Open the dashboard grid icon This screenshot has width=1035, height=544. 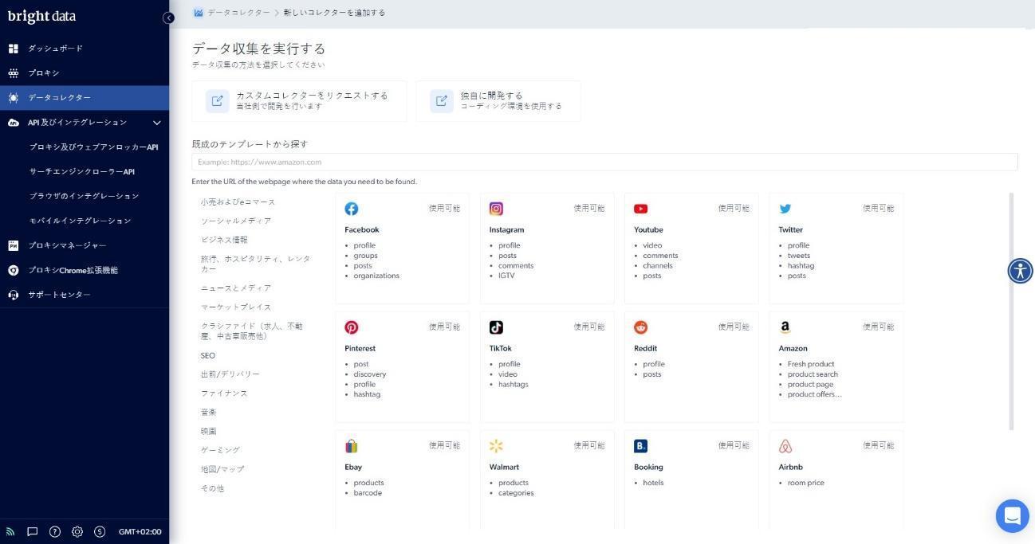point(13,49)
